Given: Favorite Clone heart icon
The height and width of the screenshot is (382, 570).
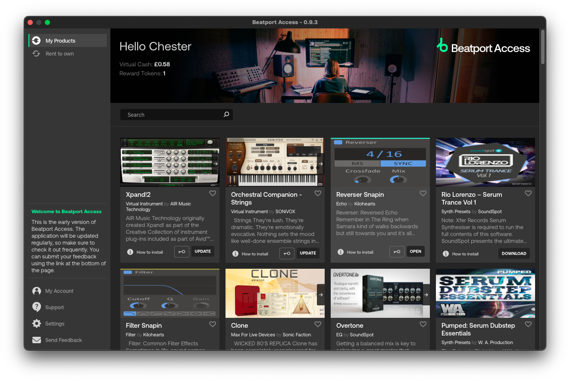Looking at the screenshot, I should coord(318,324).
